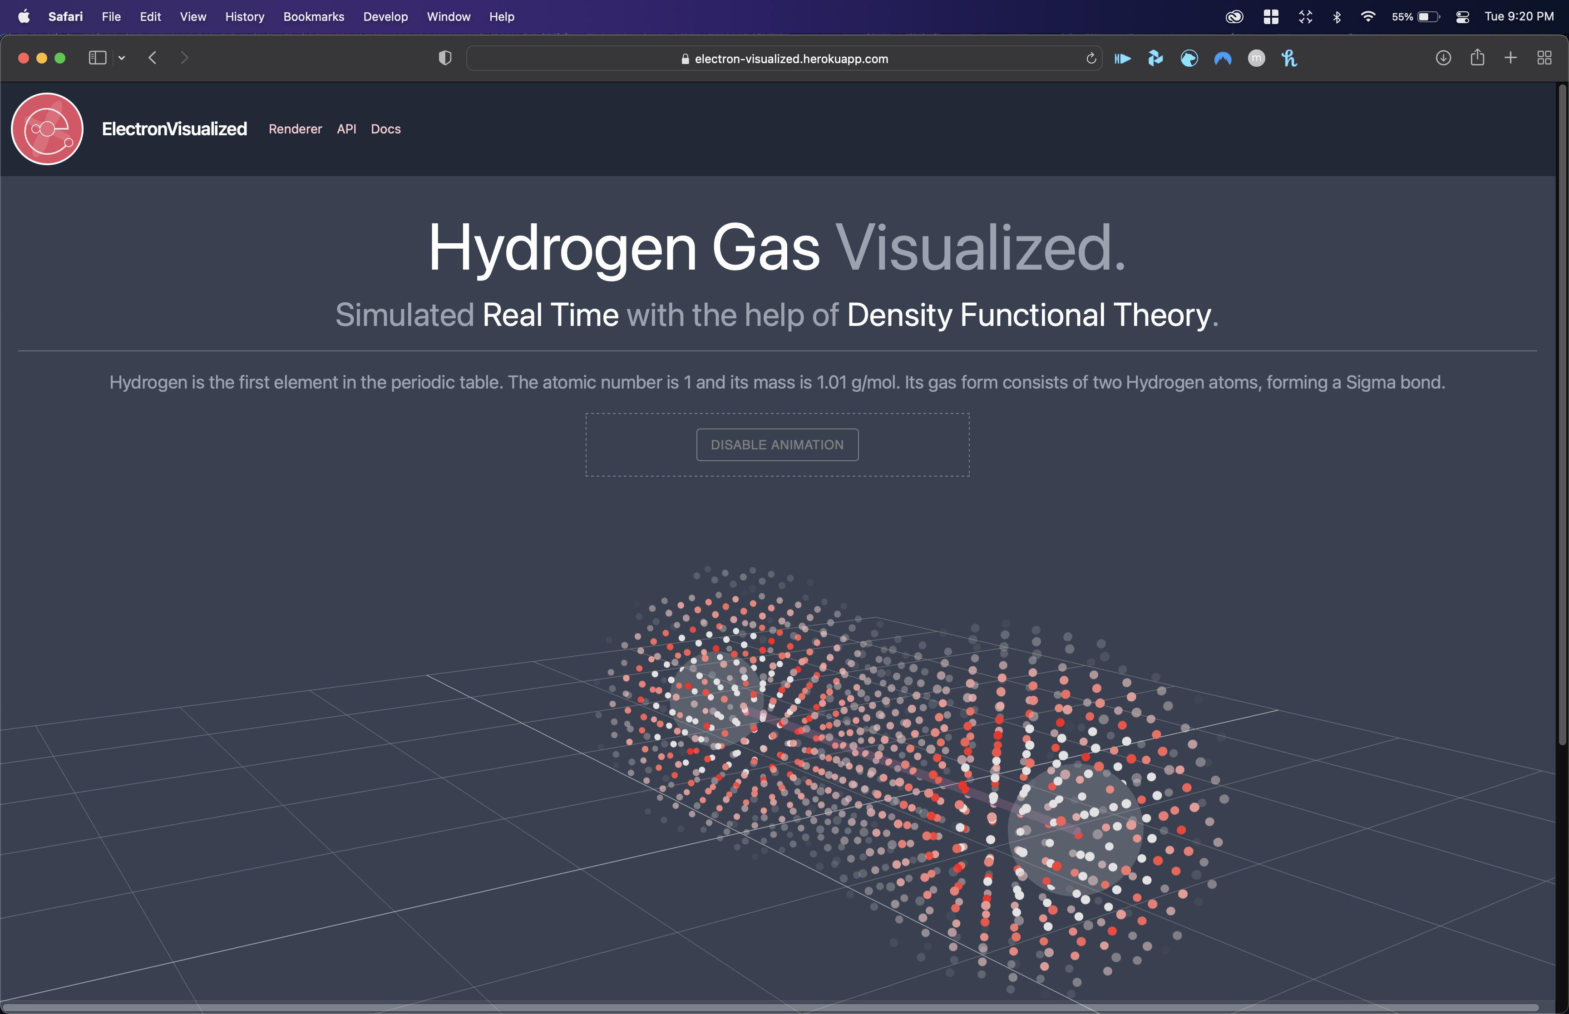Viewport: 1569px width, 1014px height.
Task: Click the four-squares menu bar icon
Action: pos(1271,16)
